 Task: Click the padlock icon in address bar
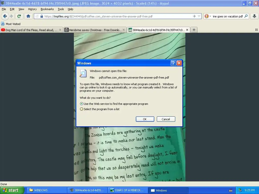42,16
